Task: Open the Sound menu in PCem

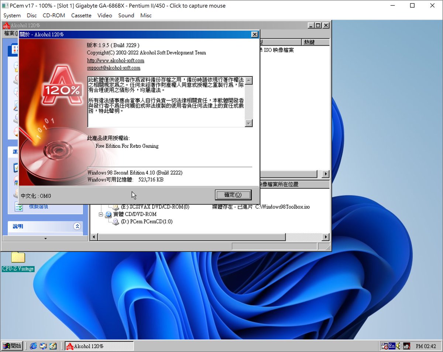Action: click(126, 16)
